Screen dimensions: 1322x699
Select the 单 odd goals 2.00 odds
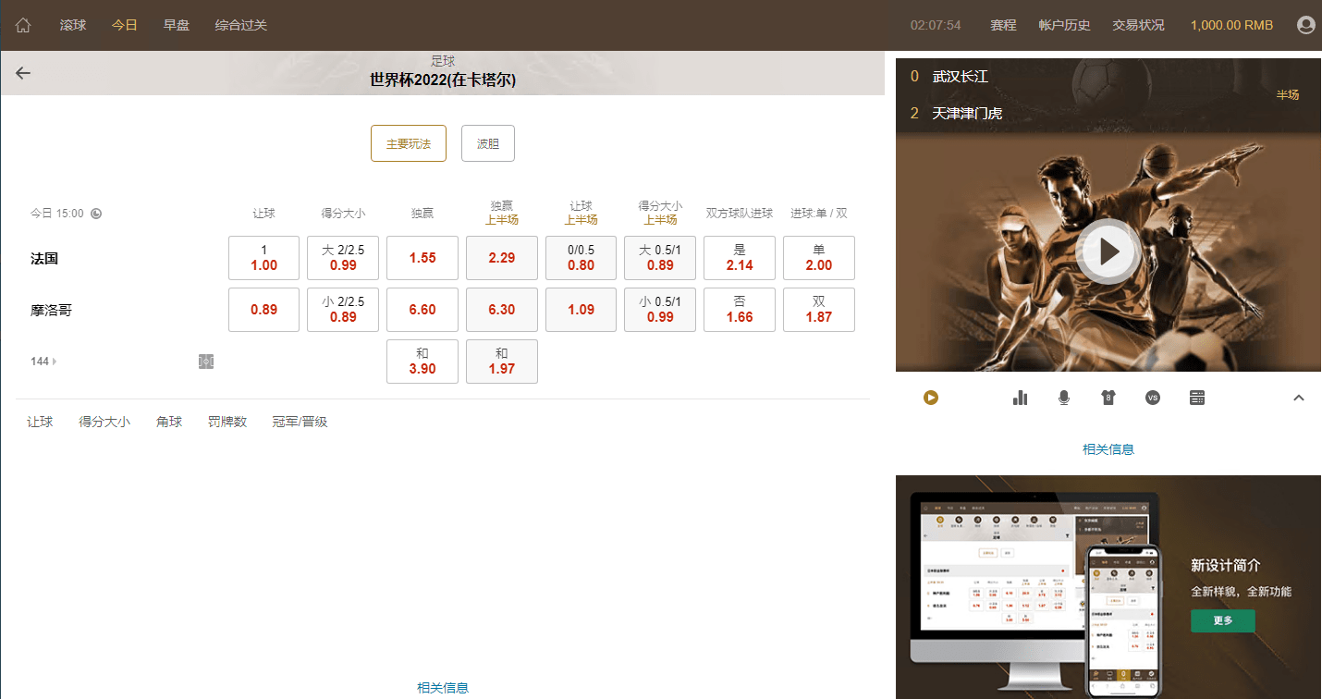[x=819, y=258]
